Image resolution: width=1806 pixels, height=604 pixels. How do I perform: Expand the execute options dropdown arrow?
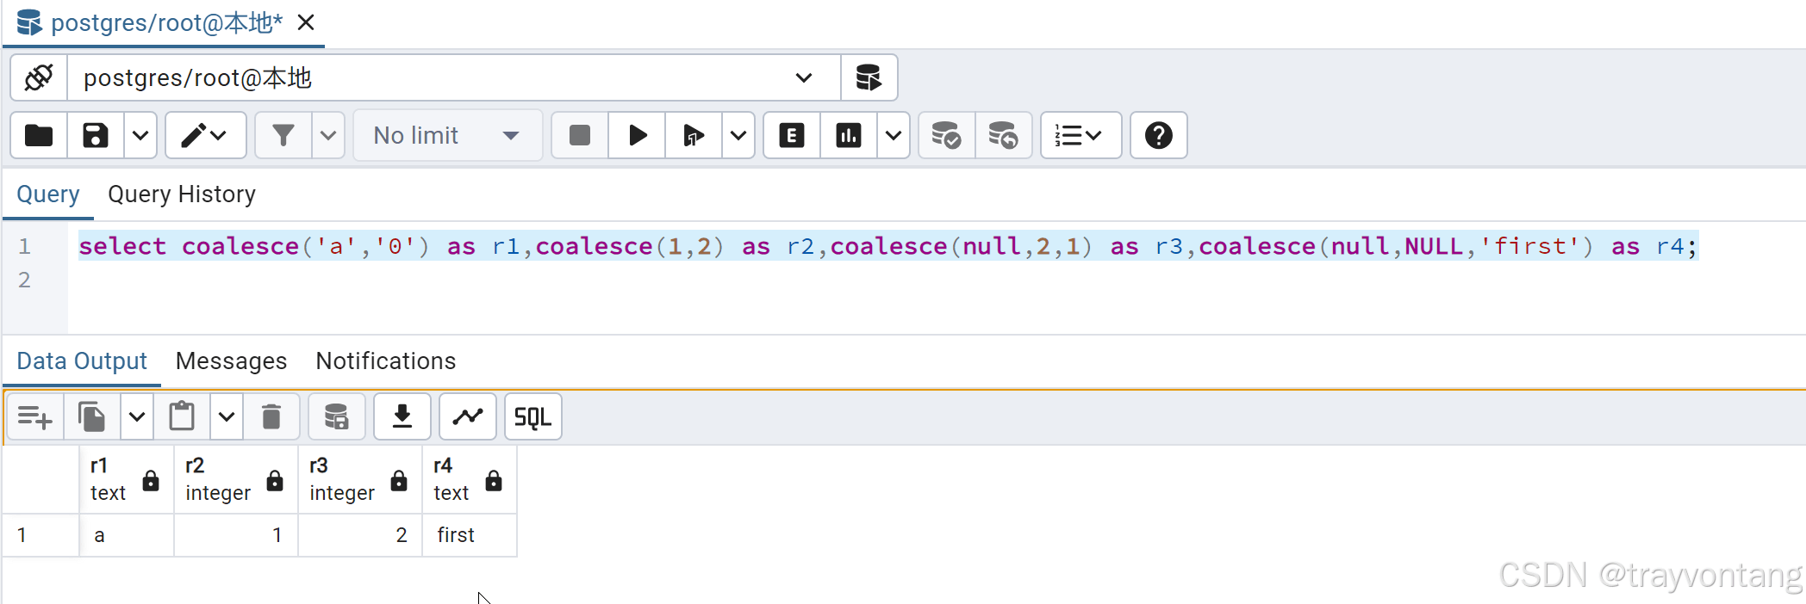click(x=738, y=135)
